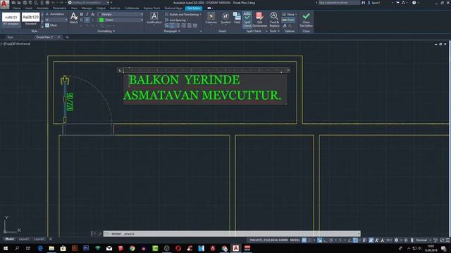Open the More options dropdown
Screen dimensions: 451x253
[x=290, y=14]
